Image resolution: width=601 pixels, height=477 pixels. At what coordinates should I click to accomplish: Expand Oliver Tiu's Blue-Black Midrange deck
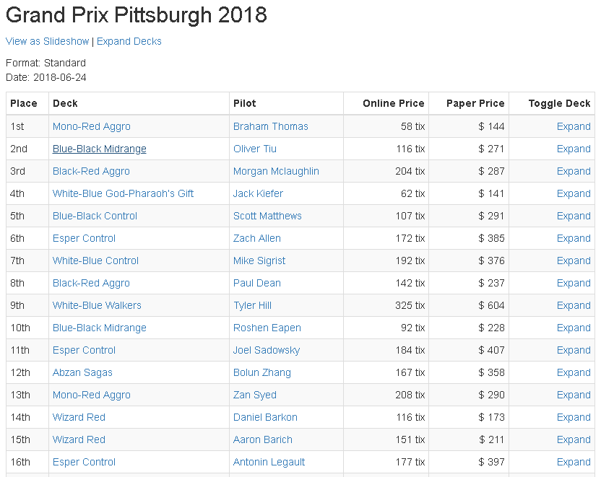click(x=574, y=149)
